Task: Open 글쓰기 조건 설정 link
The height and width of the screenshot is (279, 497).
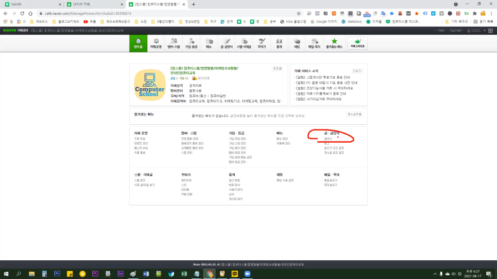Action: tap(333, 148)
